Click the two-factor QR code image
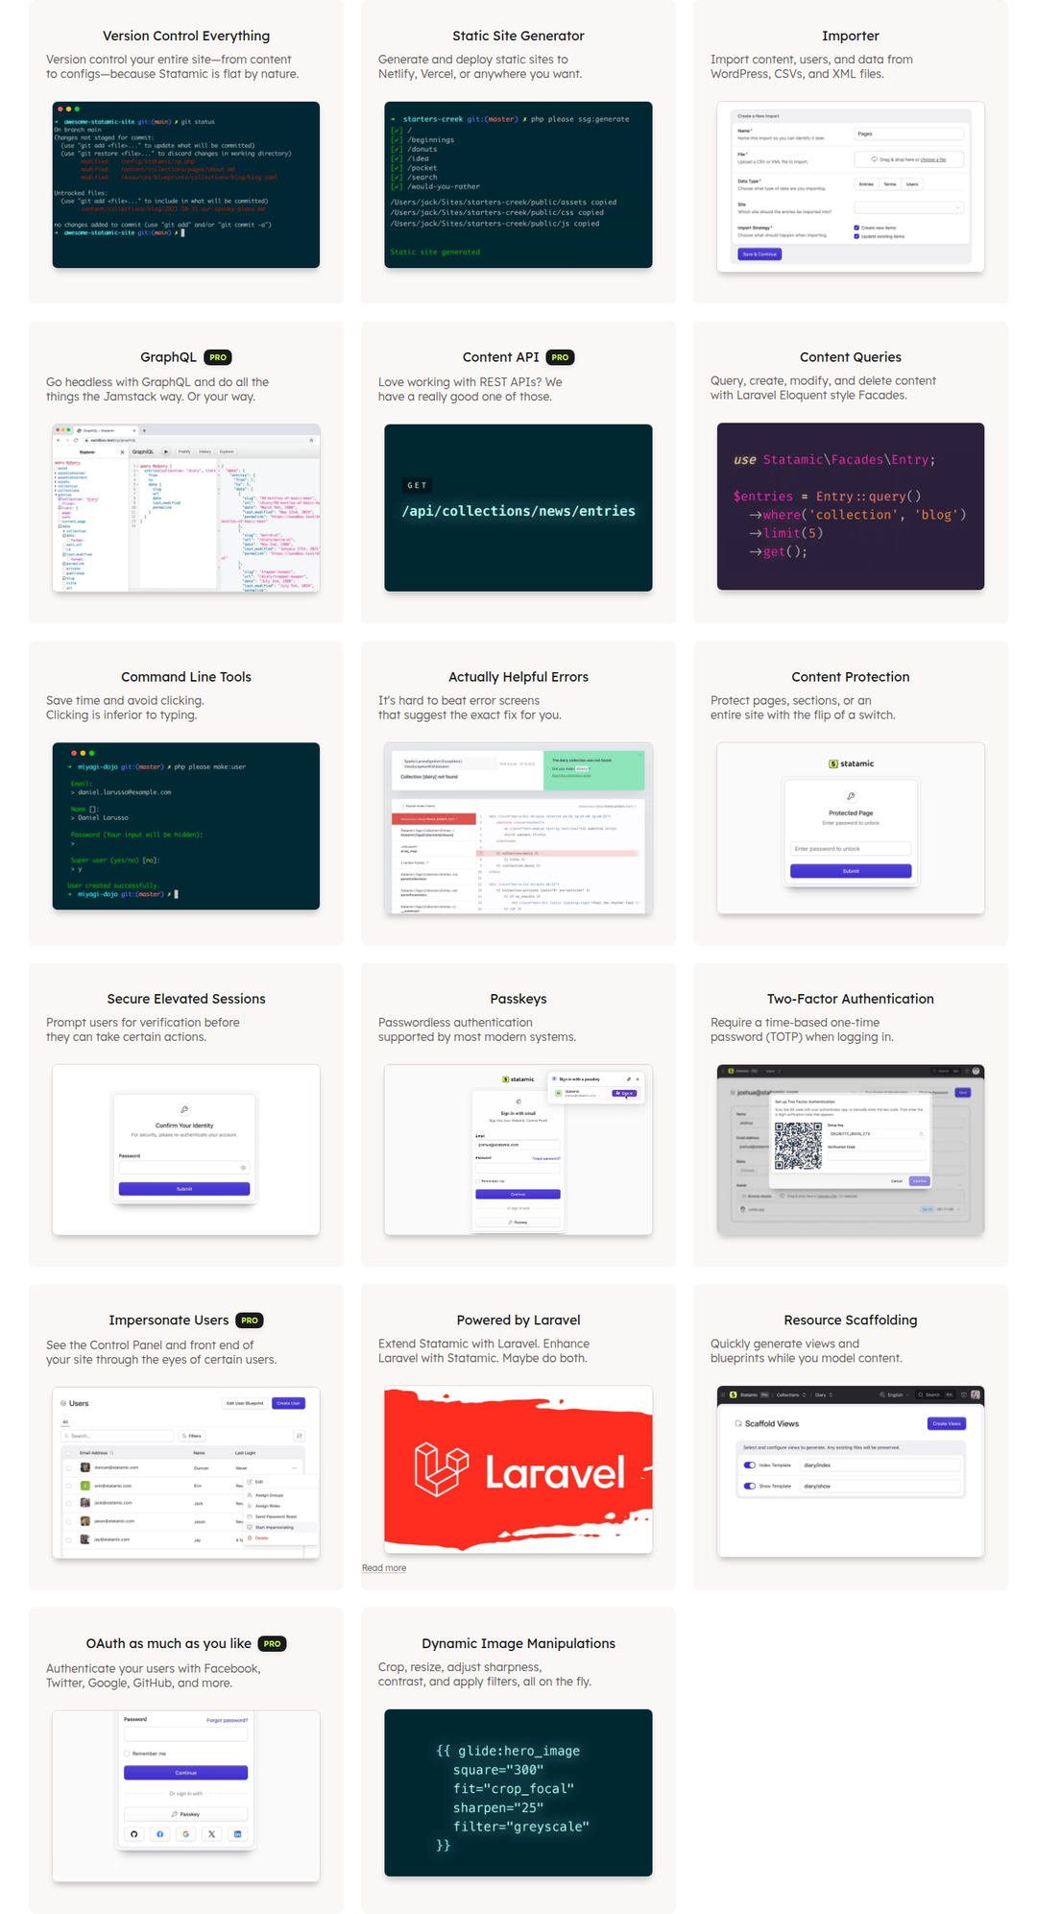The width and height of the screenshot is (1037, 1914). (799, 1146)
